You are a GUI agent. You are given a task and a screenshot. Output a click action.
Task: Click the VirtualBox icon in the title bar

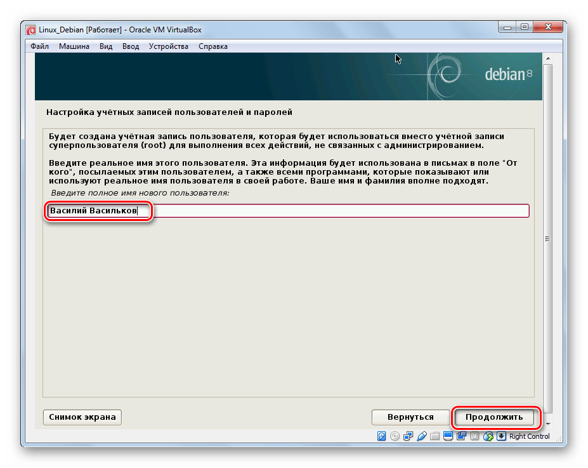coord(30,29)
